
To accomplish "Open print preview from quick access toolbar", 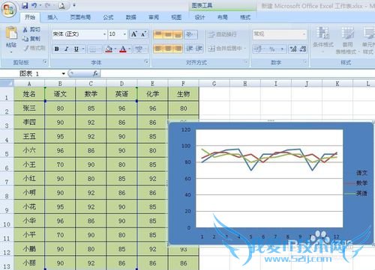I will [x=61, y=5].
